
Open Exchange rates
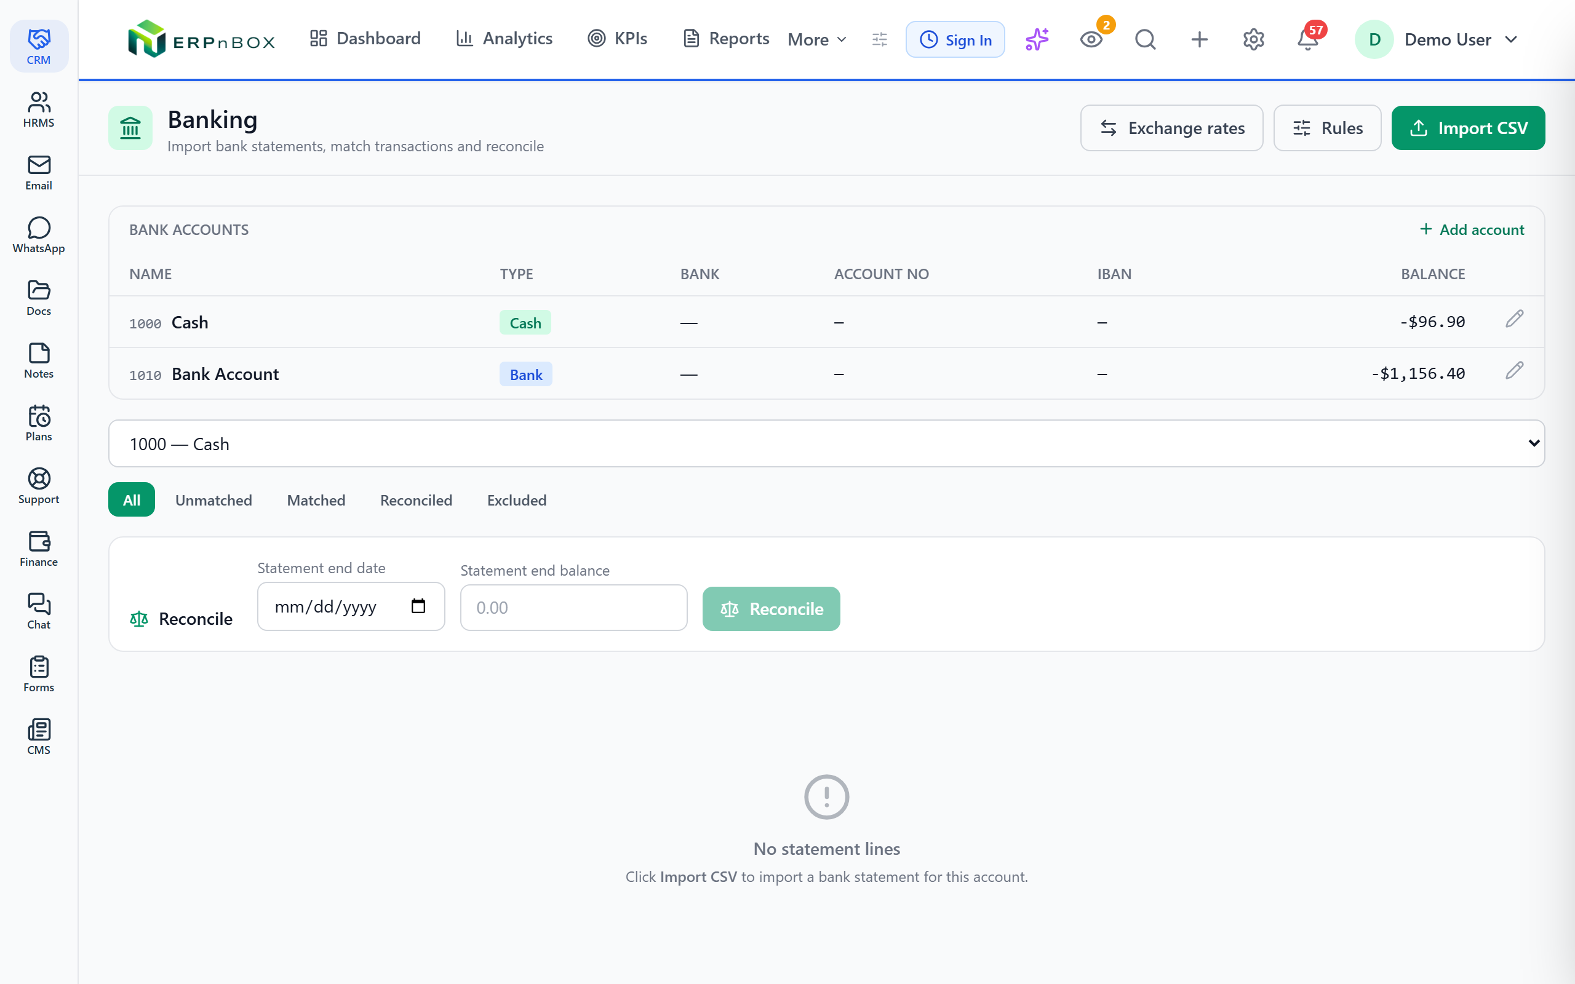(x=1171, y=128)
